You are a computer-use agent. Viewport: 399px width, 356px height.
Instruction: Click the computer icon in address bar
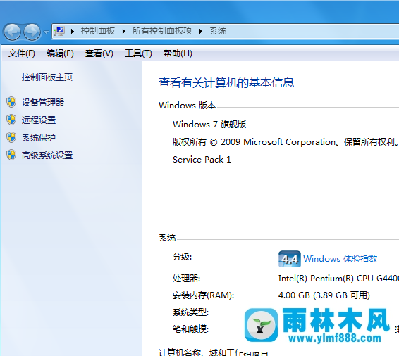click(x=59, y=31)
